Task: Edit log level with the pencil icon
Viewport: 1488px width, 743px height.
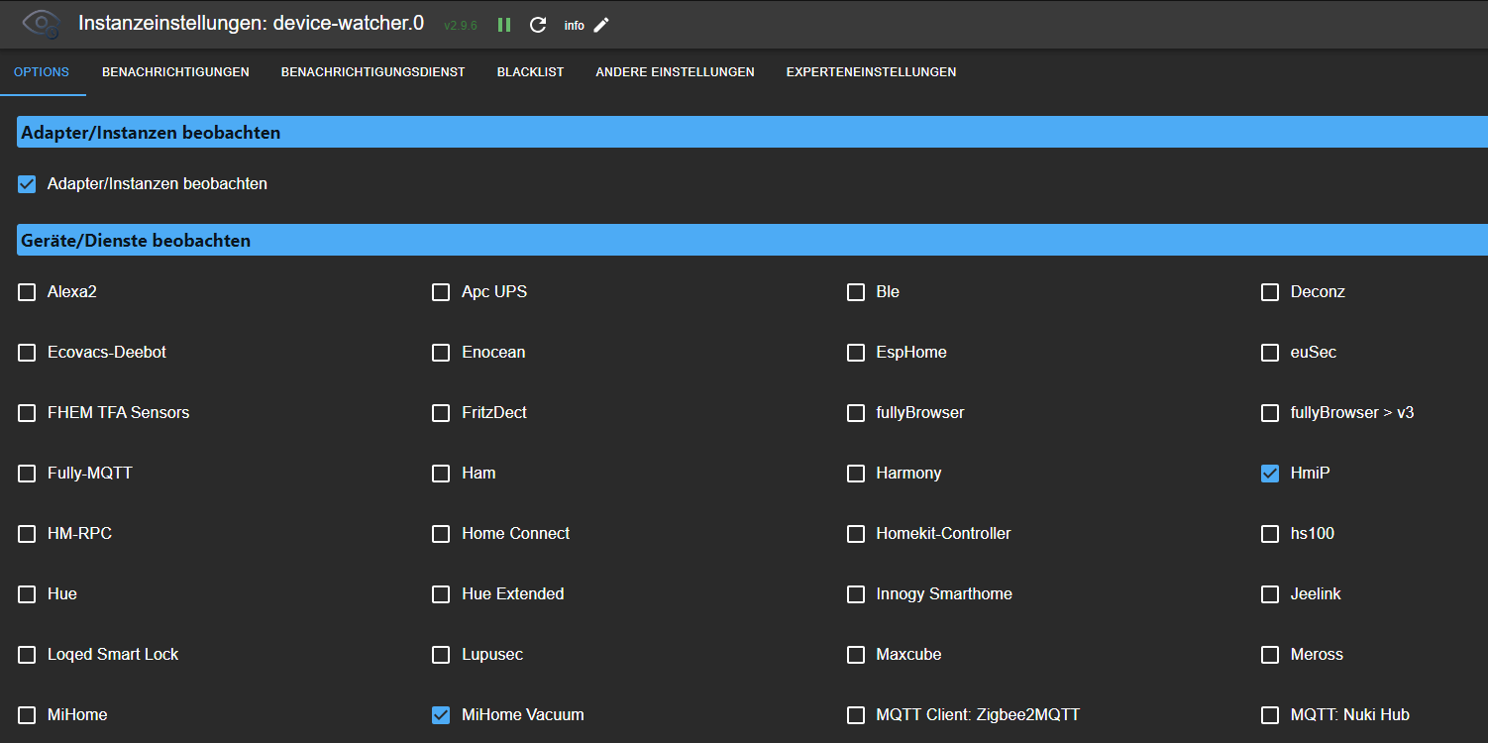Action: click(601, 25)
